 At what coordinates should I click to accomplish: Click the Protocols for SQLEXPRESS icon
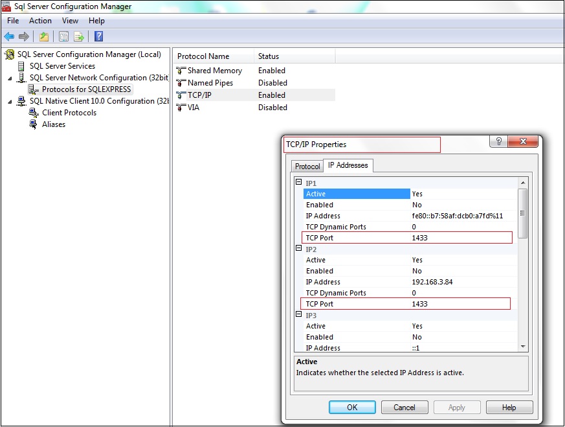pos(34,89)
